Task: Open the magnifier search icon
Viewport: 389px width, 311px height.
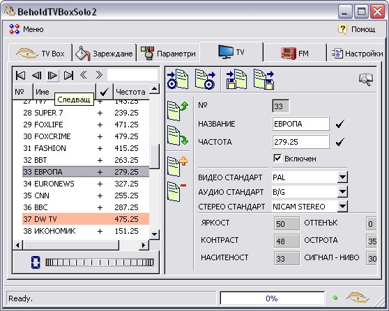Action: click(x=366, y=79)
